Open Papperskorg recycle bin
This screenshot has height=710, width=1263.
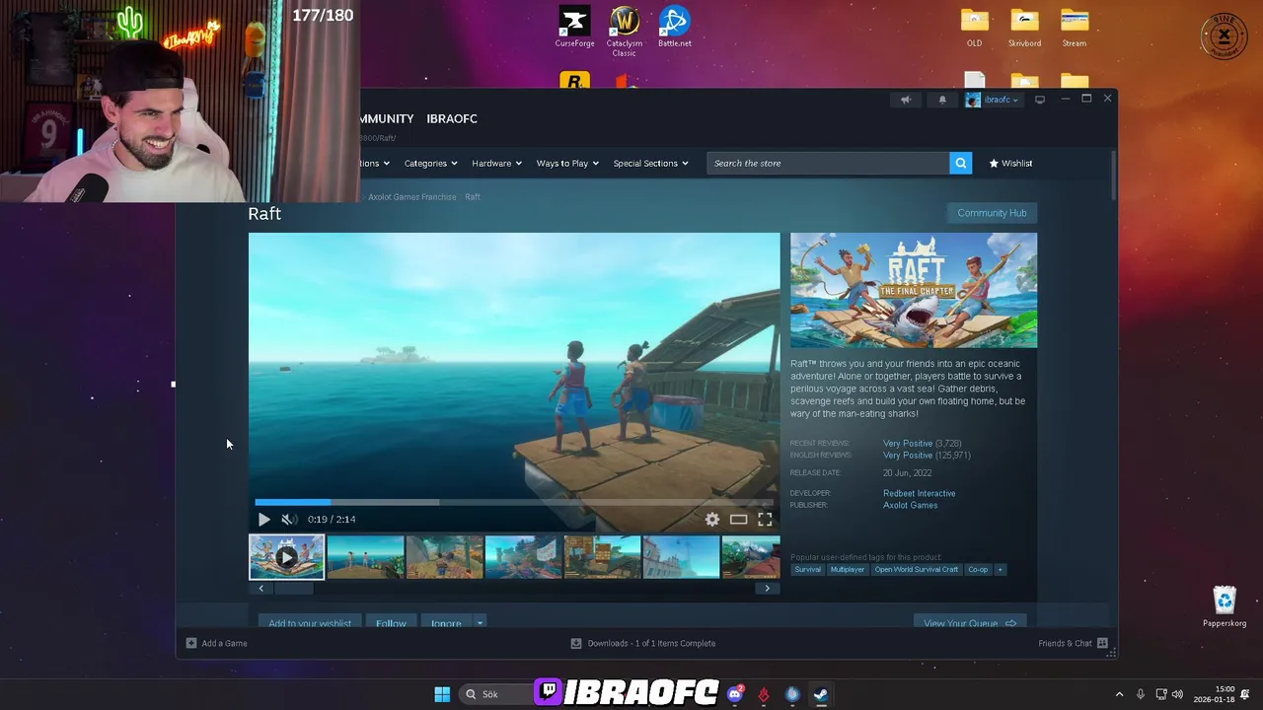[1225, 605]
